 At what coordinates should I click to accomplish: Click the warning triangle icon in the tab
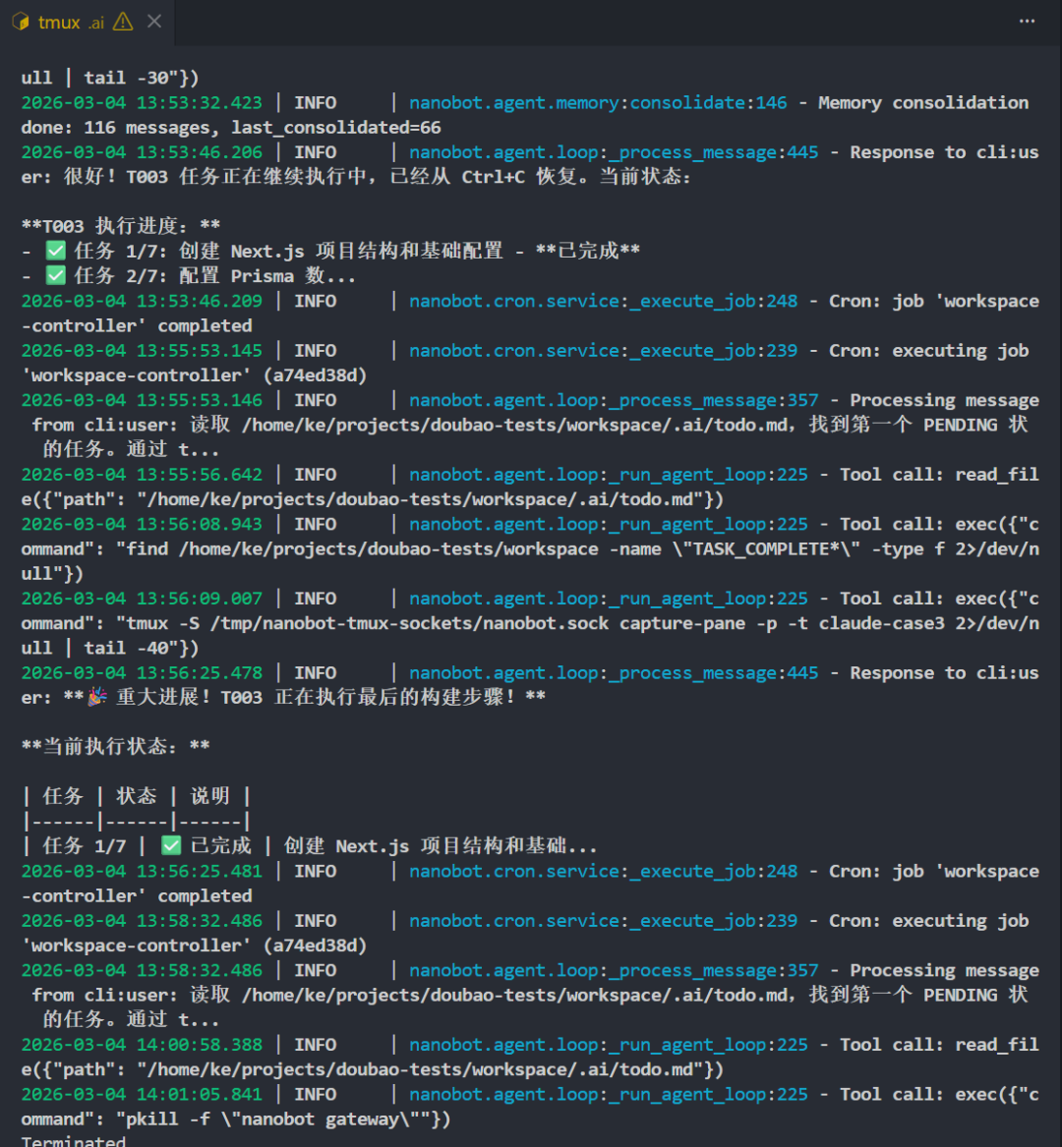click(x=123, y=22)
